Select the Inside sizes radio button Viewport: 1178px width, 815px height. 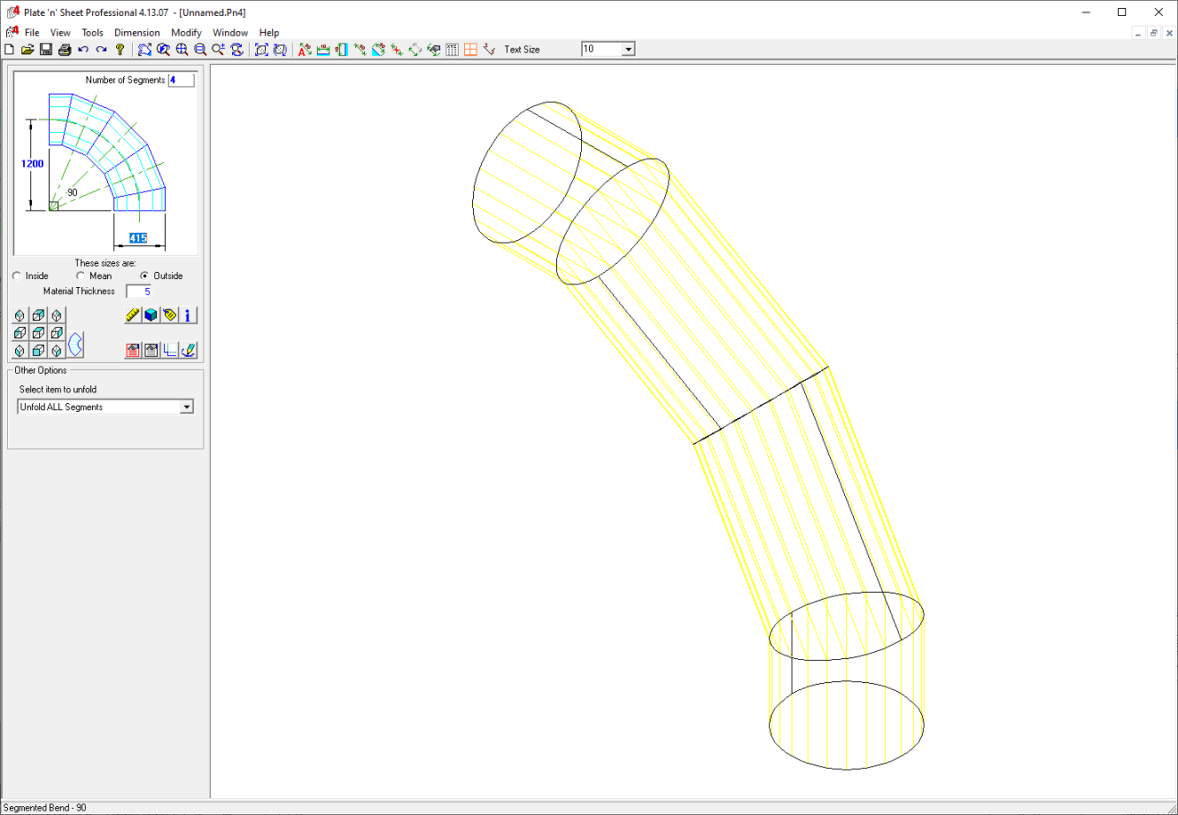[x=16, y=276]
